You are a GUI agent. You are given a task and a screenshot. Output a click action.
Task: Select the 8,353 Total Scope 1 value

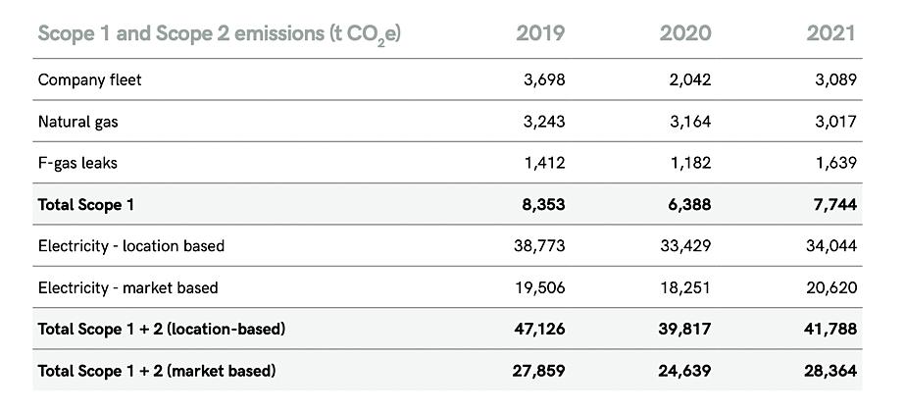544,205
